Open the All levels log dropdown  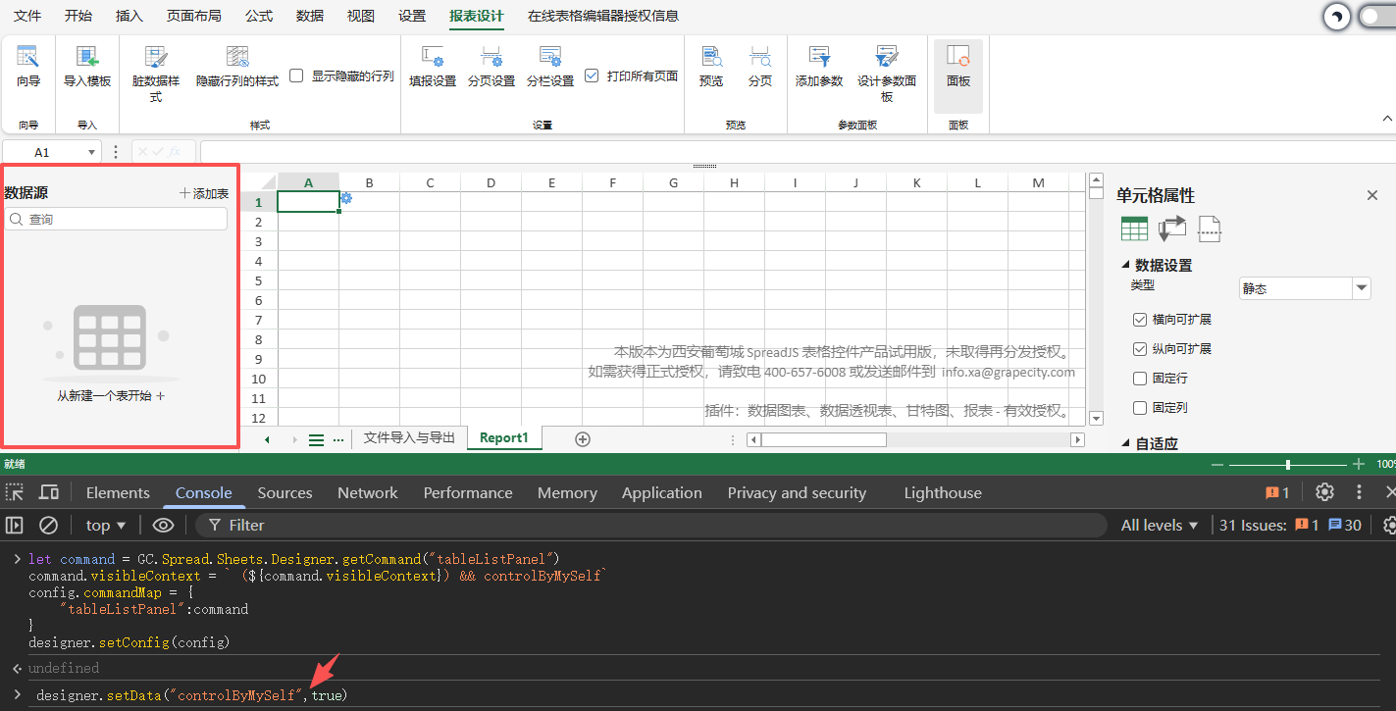[1160, 525]
